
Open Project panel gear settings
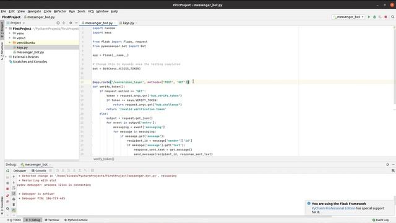(71, 23)
